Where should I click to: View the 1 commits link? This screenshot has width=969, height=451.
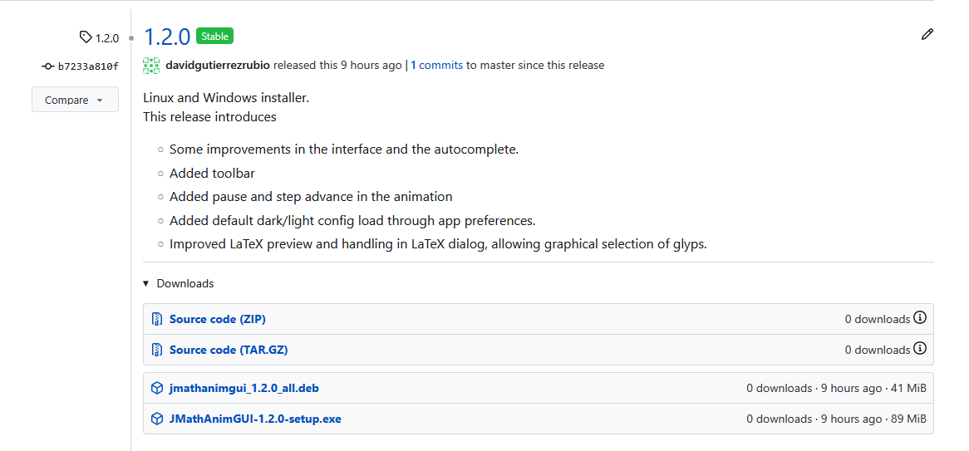tap(436, 65)
